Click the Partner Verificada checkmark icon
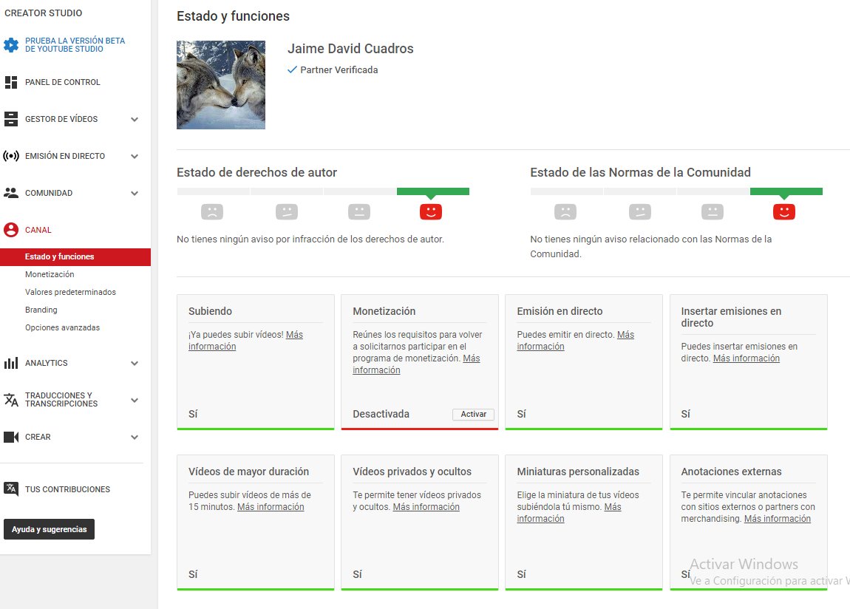The width and height of the screenshot is (850, 609). tap(292, 69)
